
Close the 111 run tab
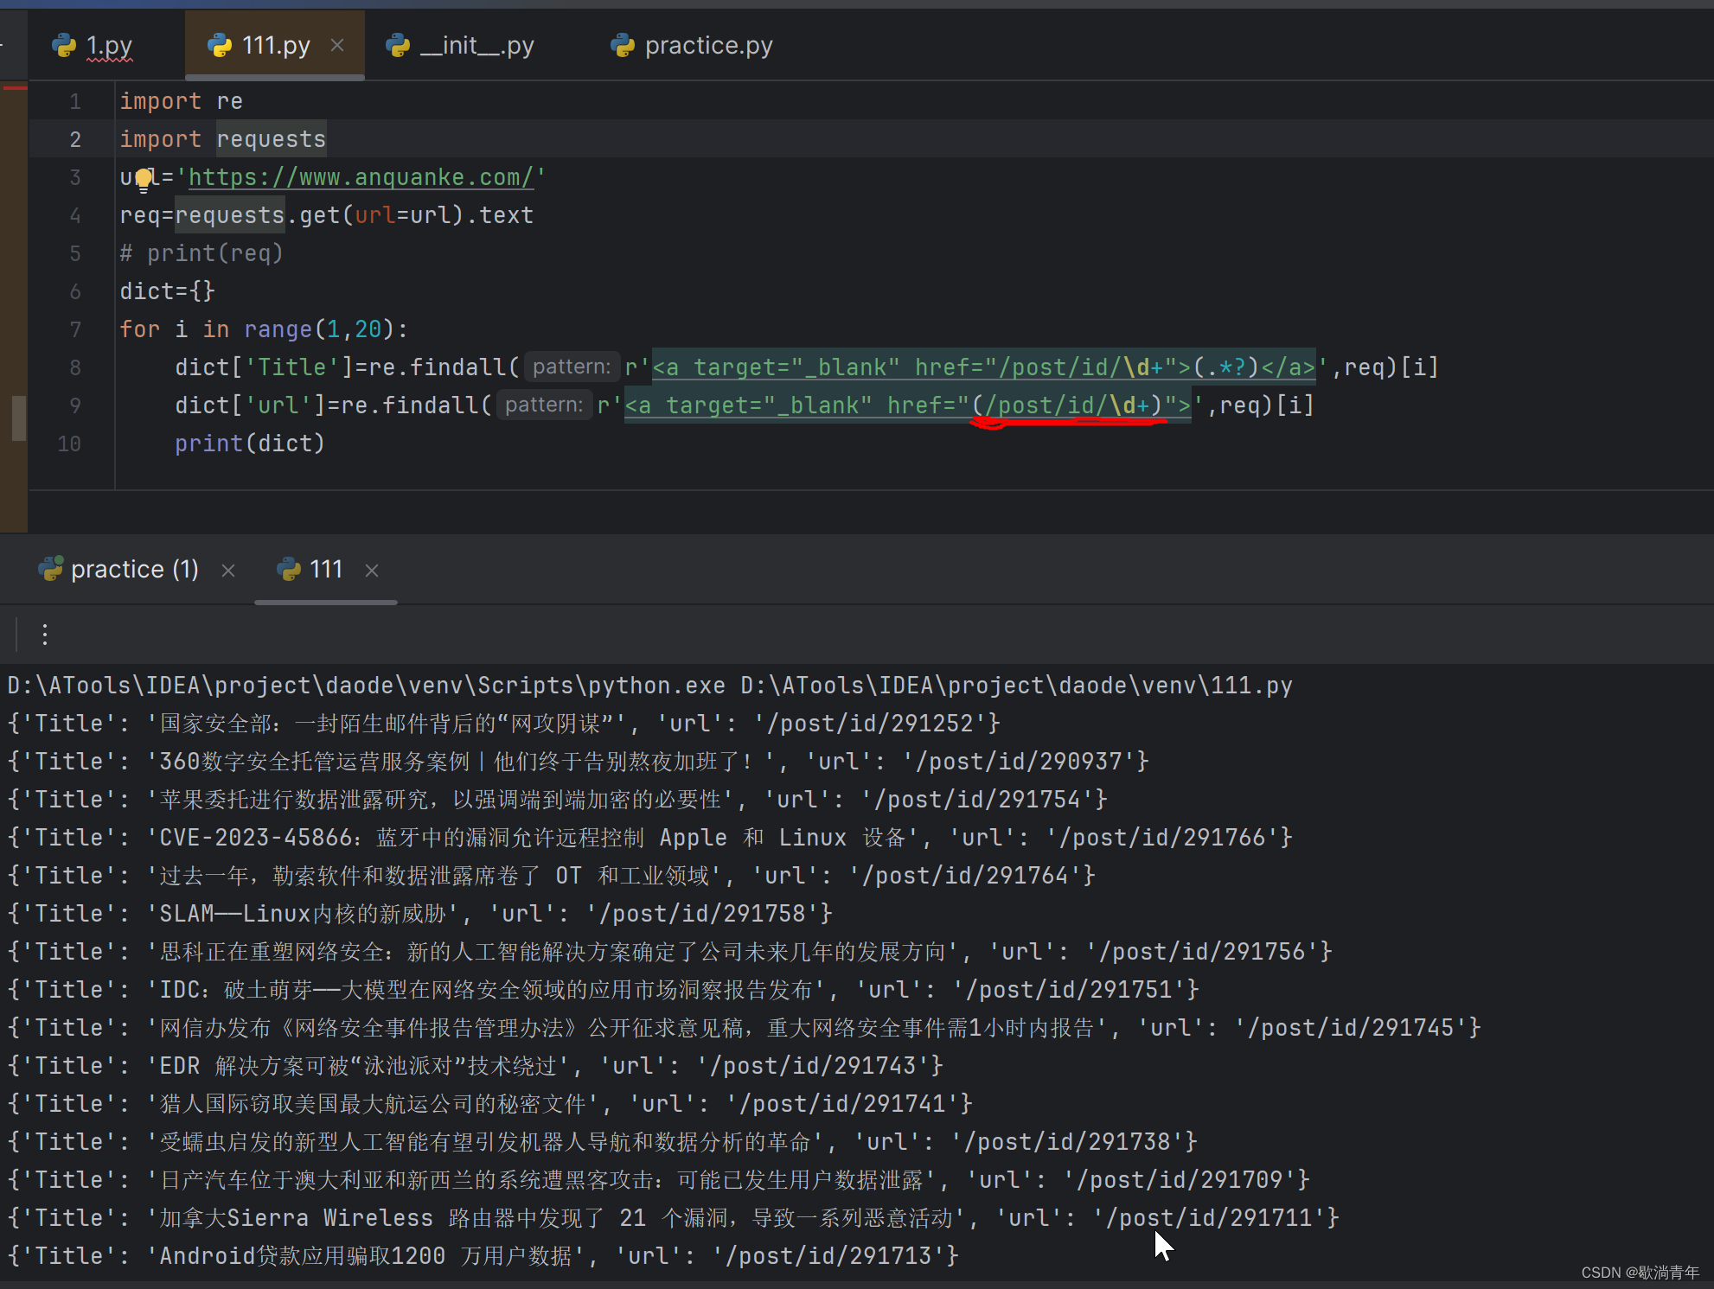[372, 571]
